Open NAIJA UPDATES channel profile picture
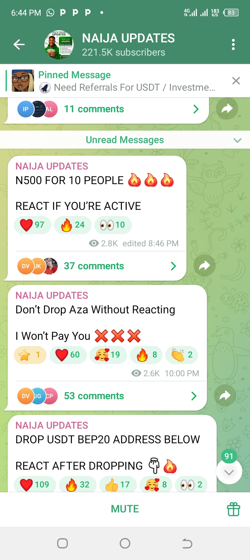The height and width of the screenshot is (560, 250). (59, 44)
